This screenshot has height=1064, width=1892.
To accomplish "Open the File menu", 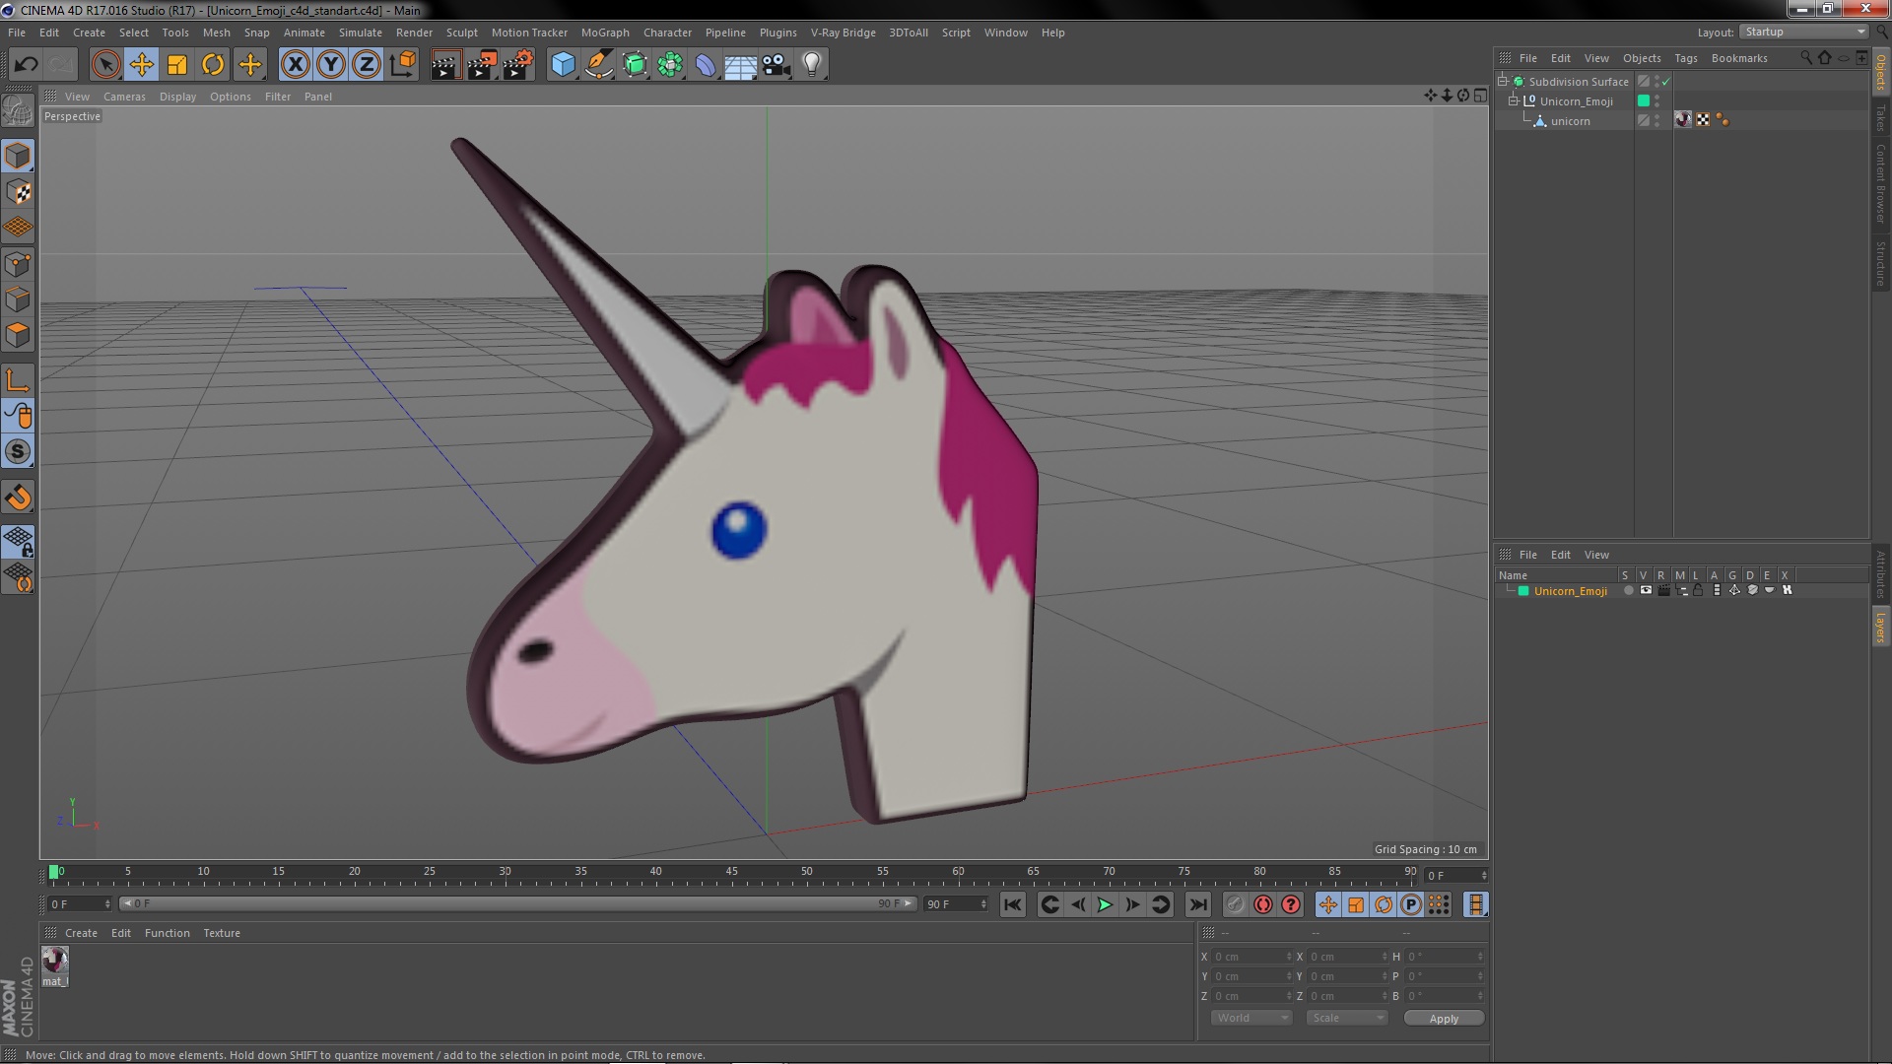I will (x=17, y=33).
